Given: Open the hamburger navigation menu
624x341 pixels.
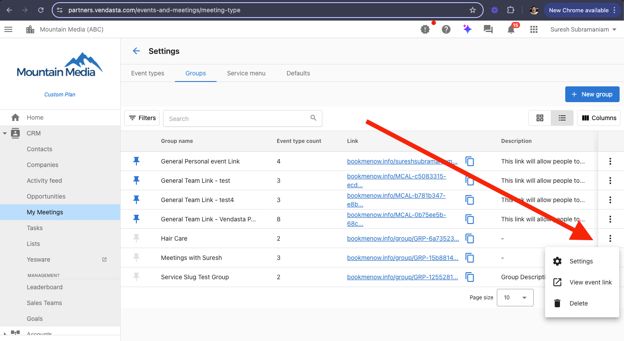Looking at the screenshot, I should pyautogui.click(x=8, y=29).
